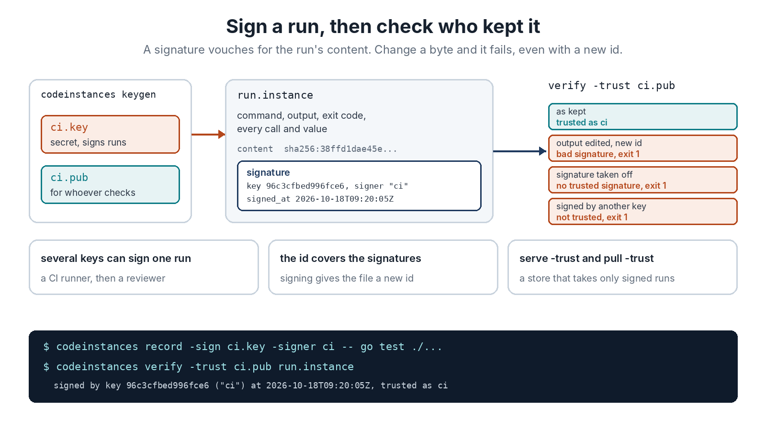This screenshot has width=766, height=431.
Task: Select the 'signature taken off' result
Action: tap(642, 180)
